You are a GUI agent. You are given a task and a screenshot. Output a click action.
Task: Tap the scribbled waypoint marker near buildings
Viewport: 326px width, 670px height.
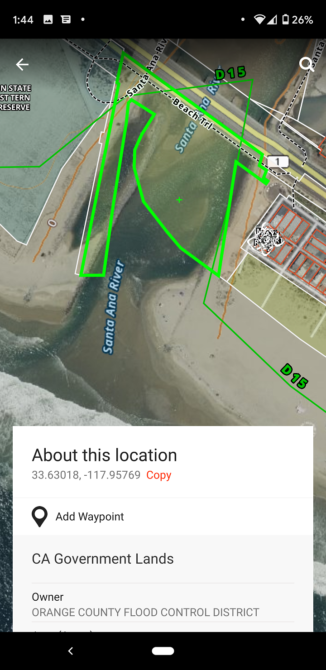(268, 238)
